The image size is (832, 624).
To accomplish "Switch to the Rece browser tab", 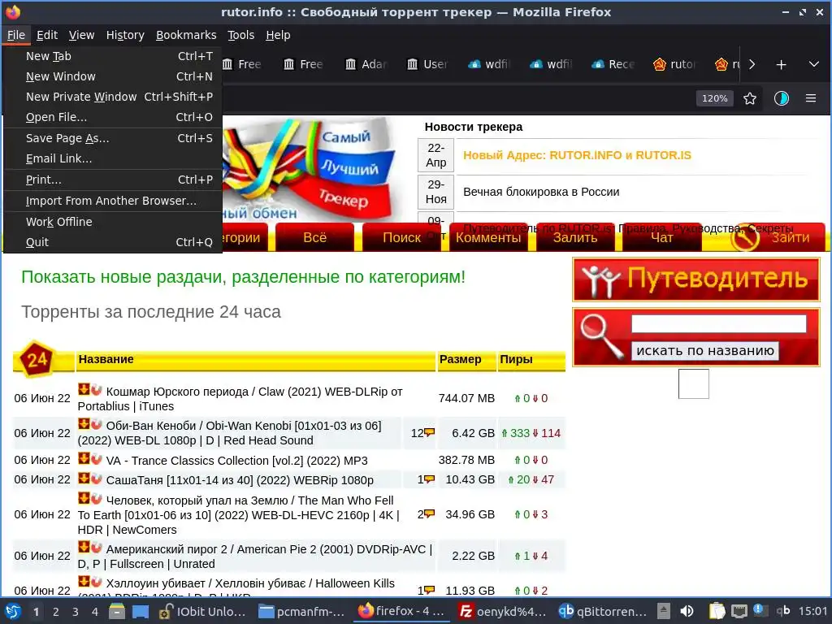I will pyautogui.click(x=614, y=64).
